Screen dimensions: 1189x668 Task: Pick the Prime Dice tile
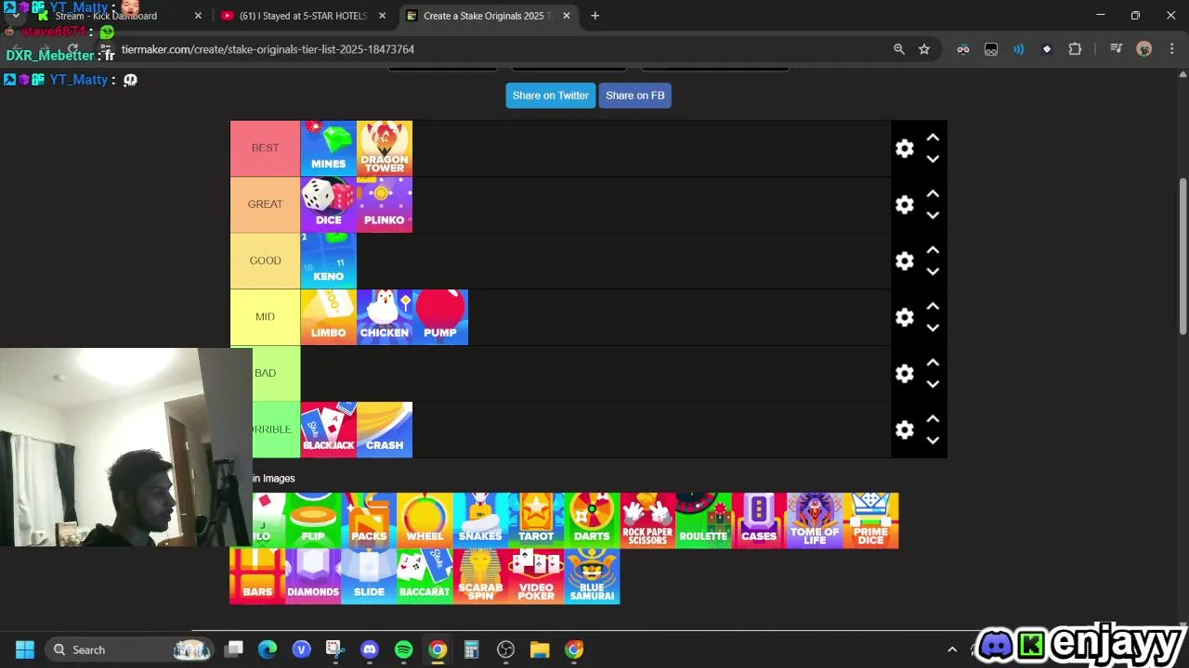click(870, 520)
